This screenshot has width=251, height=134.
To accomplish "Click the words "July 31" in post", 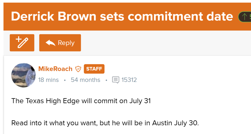I will pos(140,101).
